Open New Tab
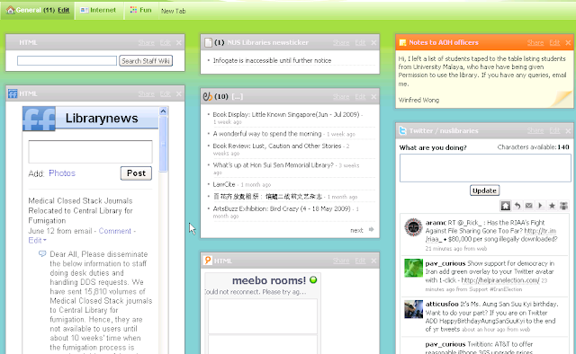576x354 pixels. tap(174, 11)
